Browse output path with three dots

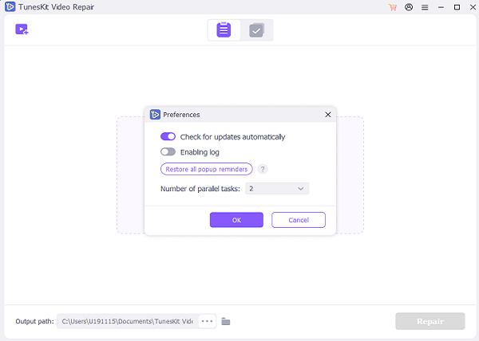207,321
